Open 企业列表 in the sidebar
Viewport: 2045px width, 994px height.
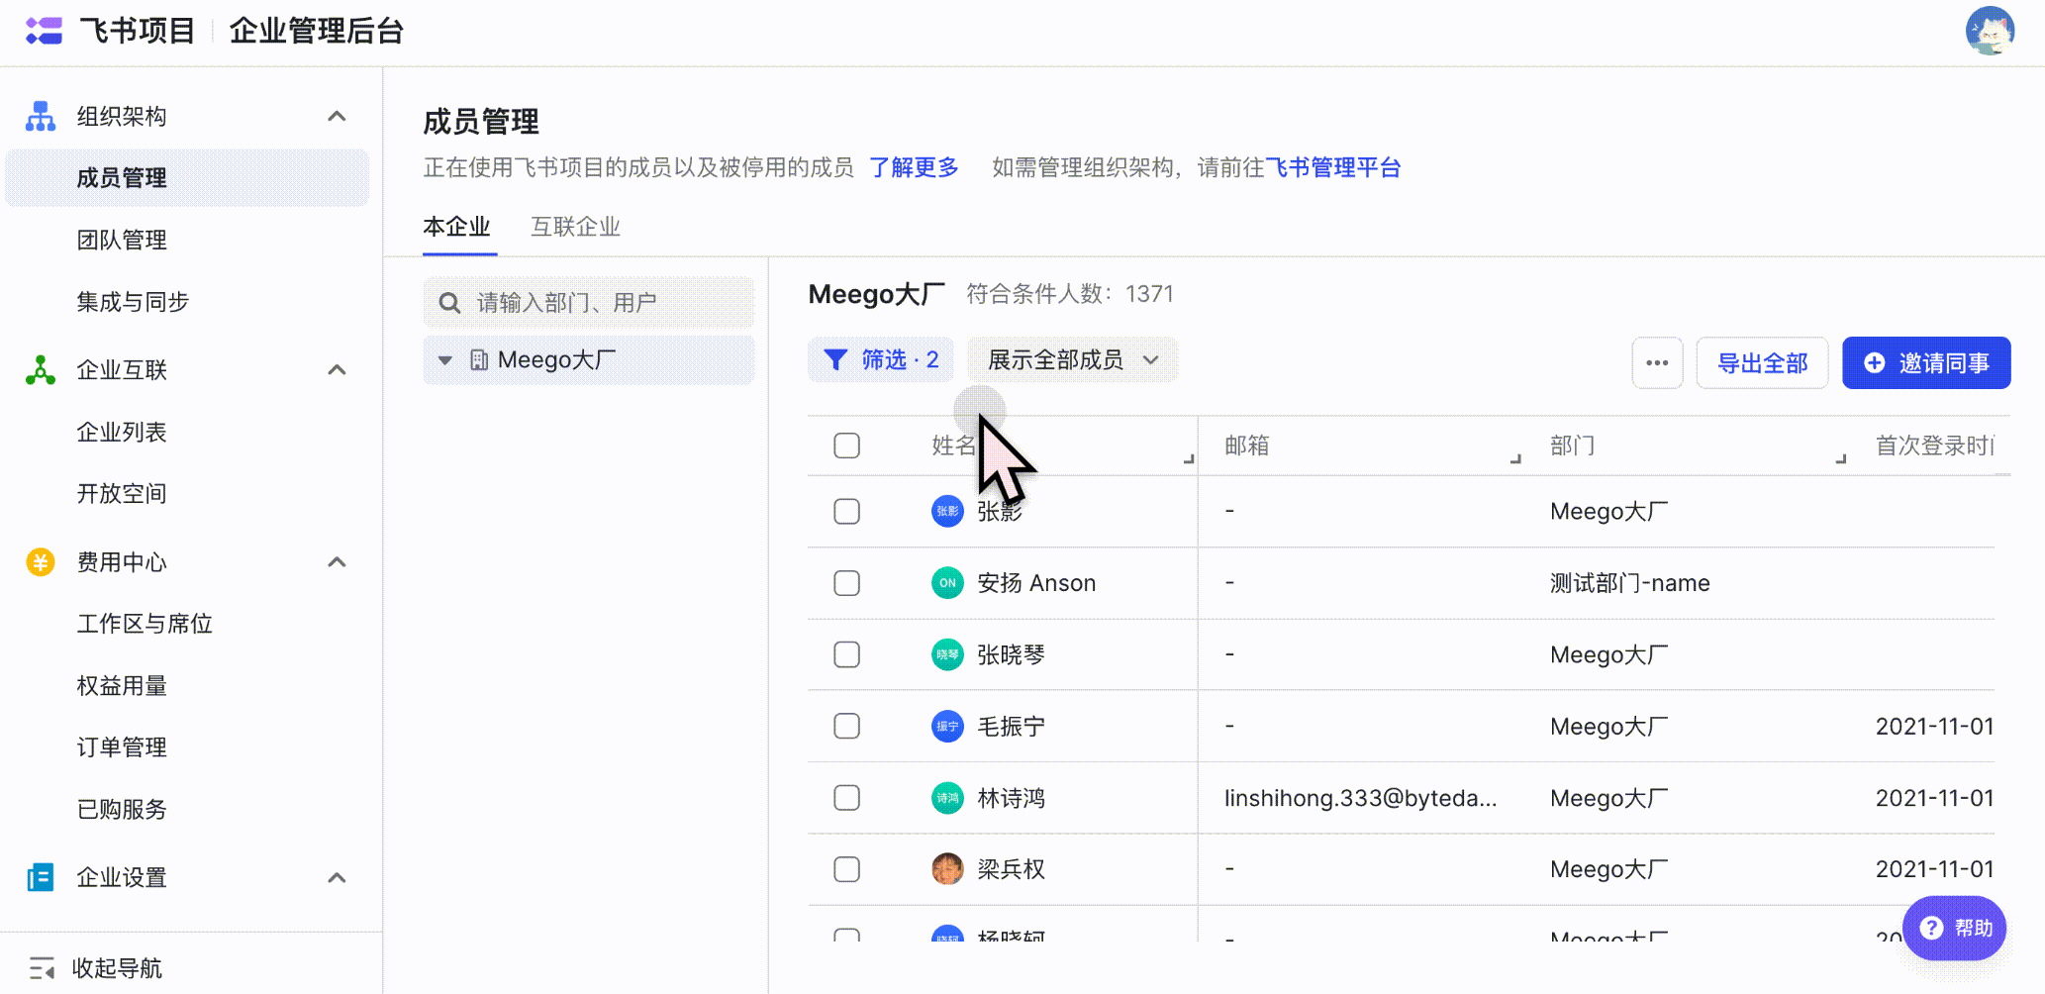[x=122, y=432]
